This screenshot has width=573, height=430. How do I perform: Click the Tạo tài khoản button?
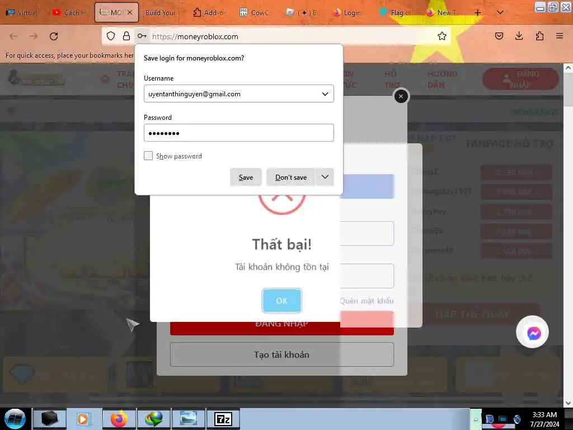pyautogui.click(x=282, y=354)
